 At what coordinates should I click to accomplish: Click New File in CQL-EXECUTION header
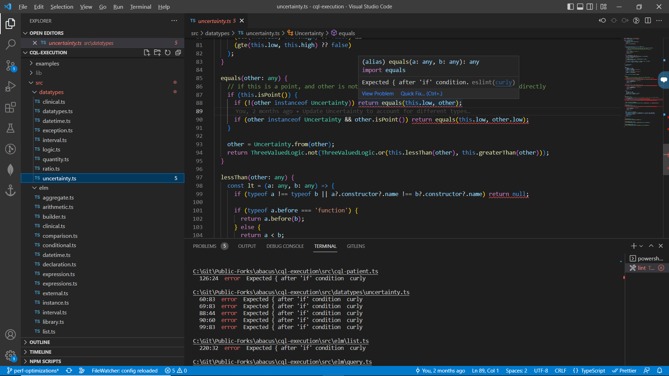coord(147,53)
